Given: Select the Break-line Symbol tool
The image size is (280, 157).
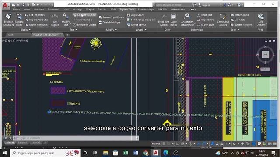Looking at the screenshot, I should (x=164, y=20).
